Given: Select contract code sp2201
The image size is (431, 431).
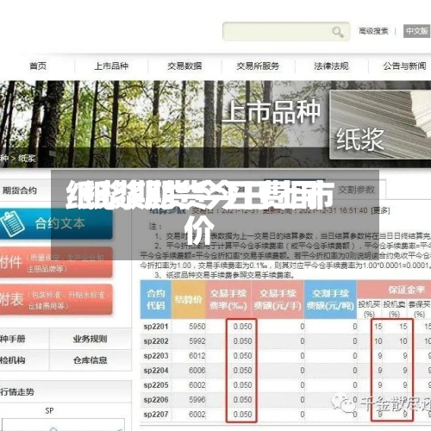Looking at the screenshot, I should pos(156,327).
